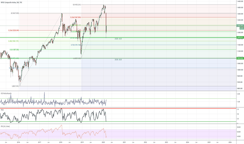244x144 pixels.
Task: Open the RSI (14, close) indicator label
Action: click(x=5, y=126)
